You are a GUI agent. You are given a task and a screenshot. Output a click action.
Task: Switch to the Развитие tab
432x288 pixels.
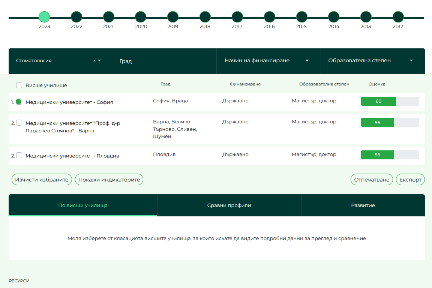pyautogui.click(x=363, y=205)
